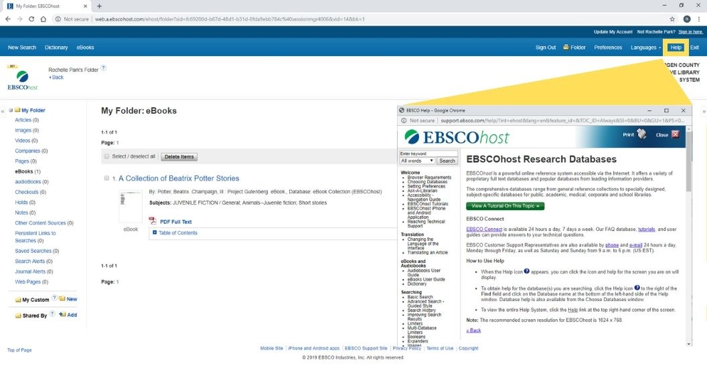This screenshot has height=380, width=707.
Task: Select Articles (0) in folder tree
Action: (x=27, y=120)
